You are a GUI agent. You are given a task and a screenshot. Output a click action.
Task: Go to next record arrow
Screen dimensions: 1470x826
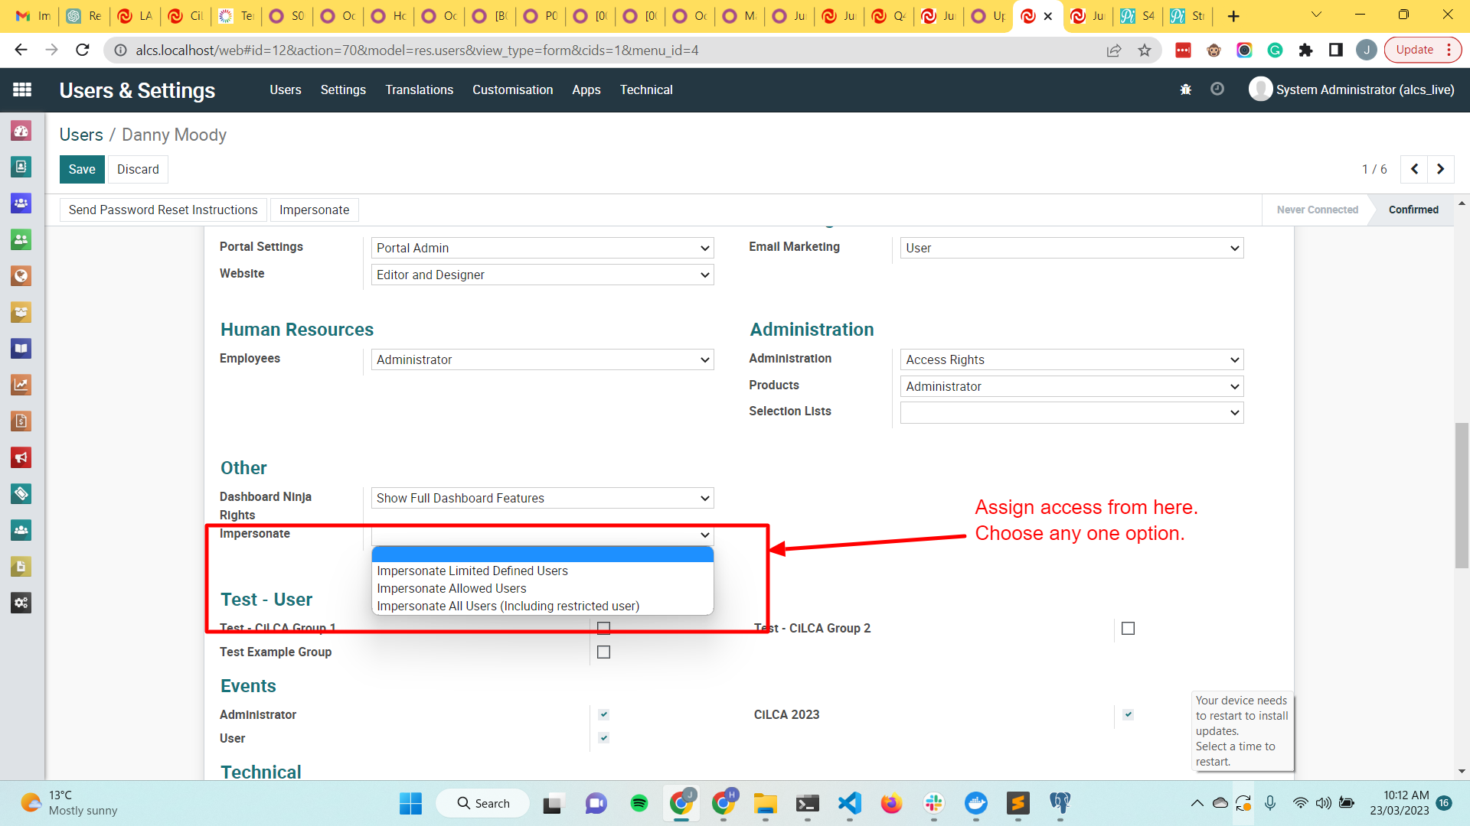pos(1440,169)
